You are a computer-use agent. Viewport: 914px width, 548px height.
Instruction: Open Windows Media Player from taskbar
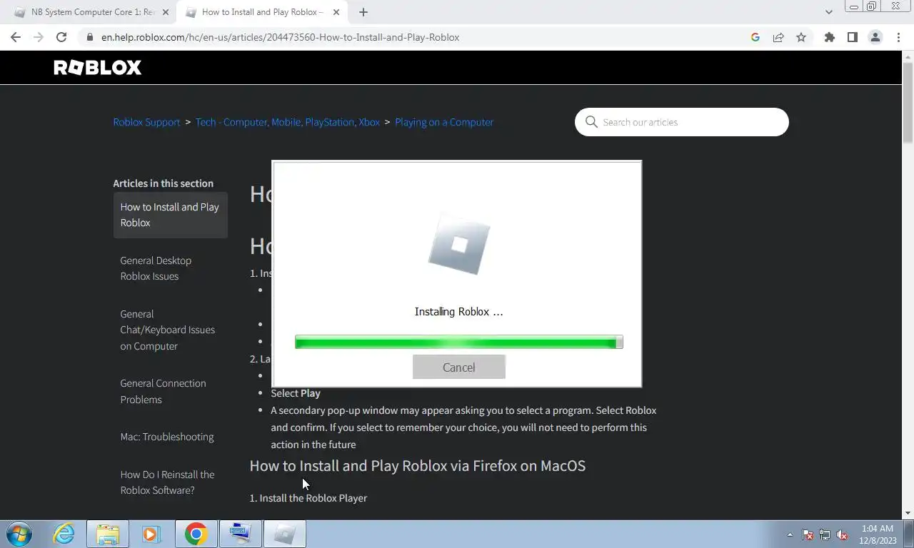tap(151, 534)
